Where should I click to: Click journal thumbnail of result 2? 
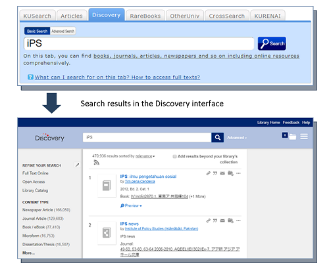point(107,233)
